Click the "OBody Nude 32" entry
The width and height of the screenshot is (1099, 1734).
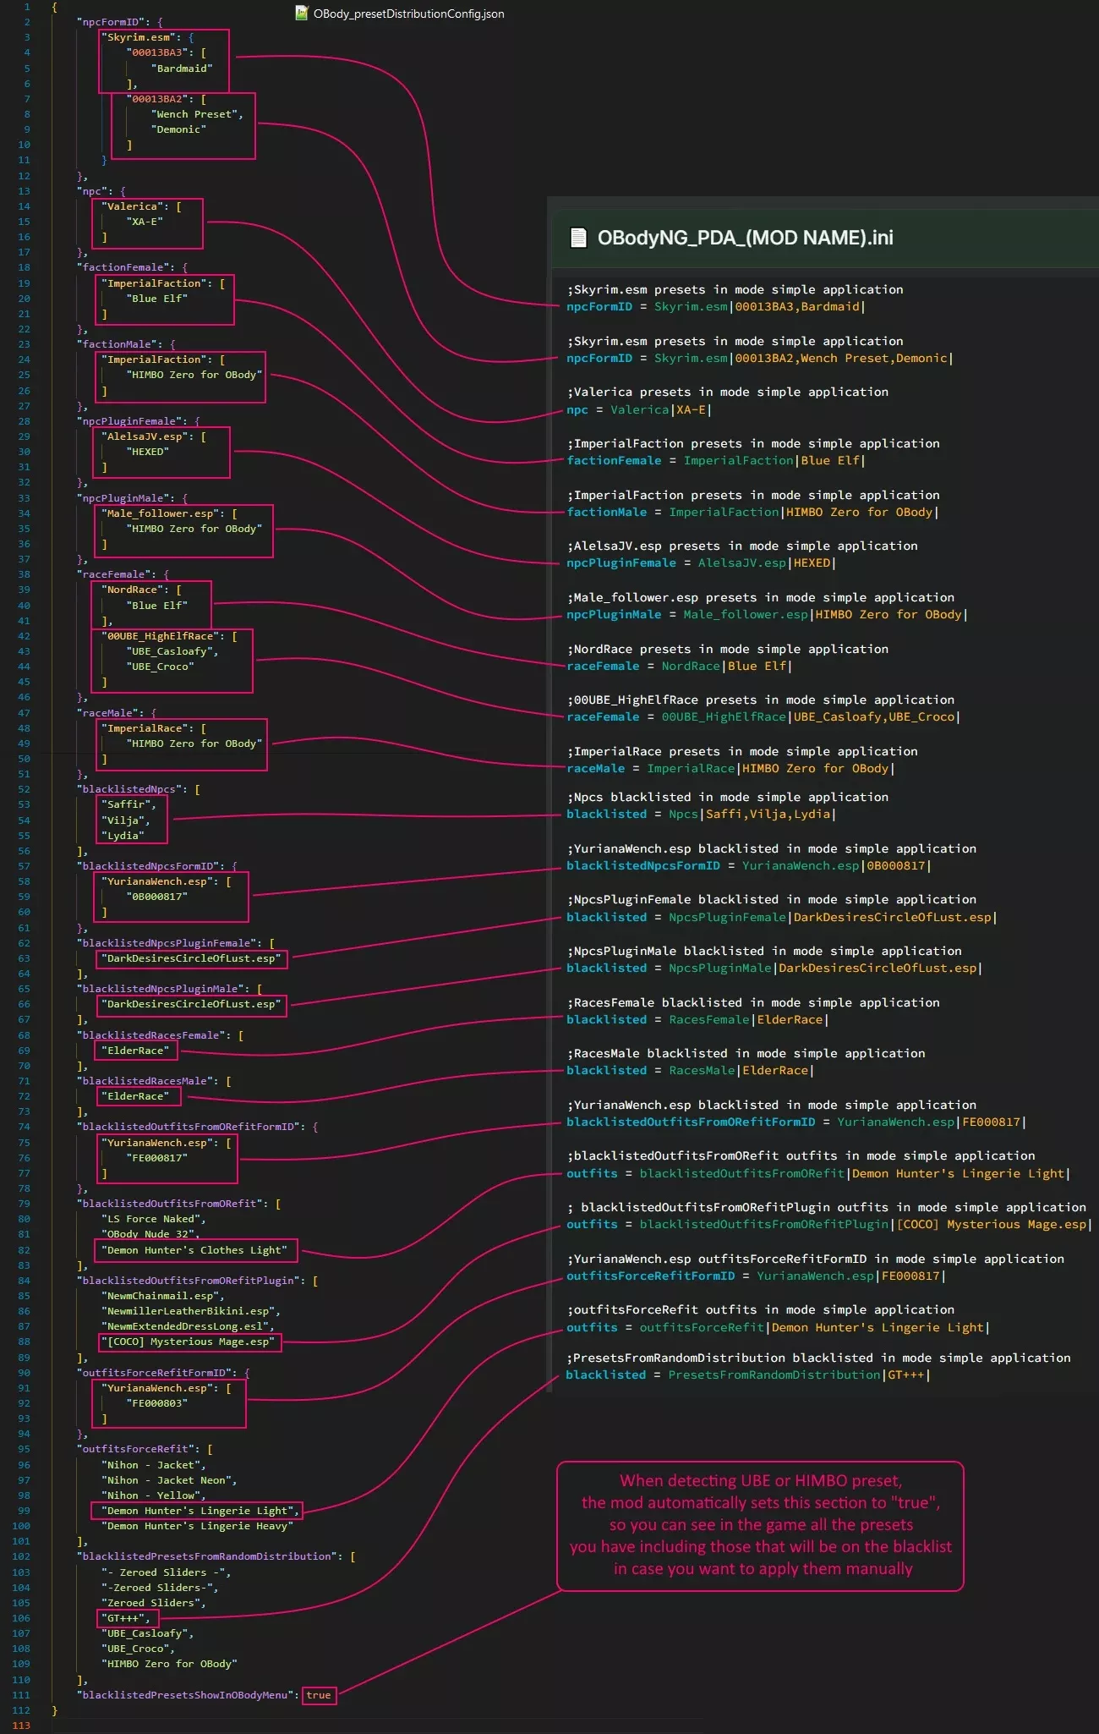click(x=148, y=1234)
